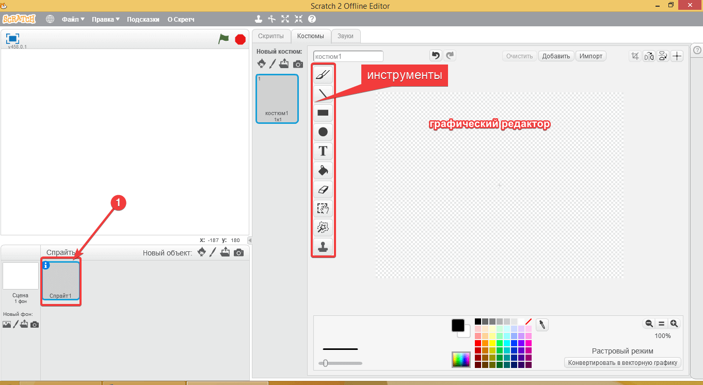Select the Спрайт1 sprite thumbnail
Viewport: 703px width, 385px height.
pos(61,281)
